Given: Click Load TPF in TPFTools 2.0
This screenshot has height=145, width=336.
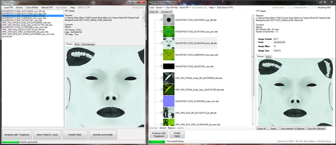Looking at the screenshot, I should (8, 7).
